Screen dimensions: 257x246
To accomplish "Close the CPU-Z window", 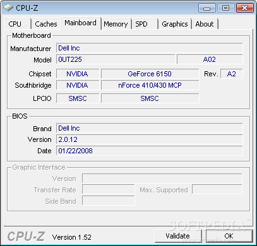I will (245, 8).
